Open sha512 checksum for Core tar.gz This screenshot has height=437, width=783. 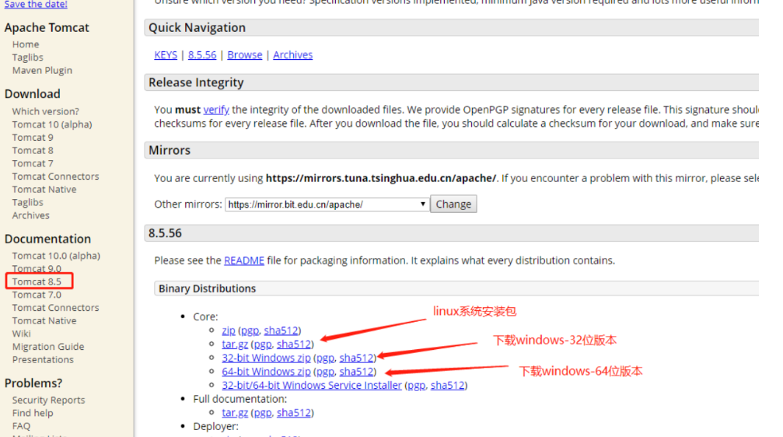294,344
